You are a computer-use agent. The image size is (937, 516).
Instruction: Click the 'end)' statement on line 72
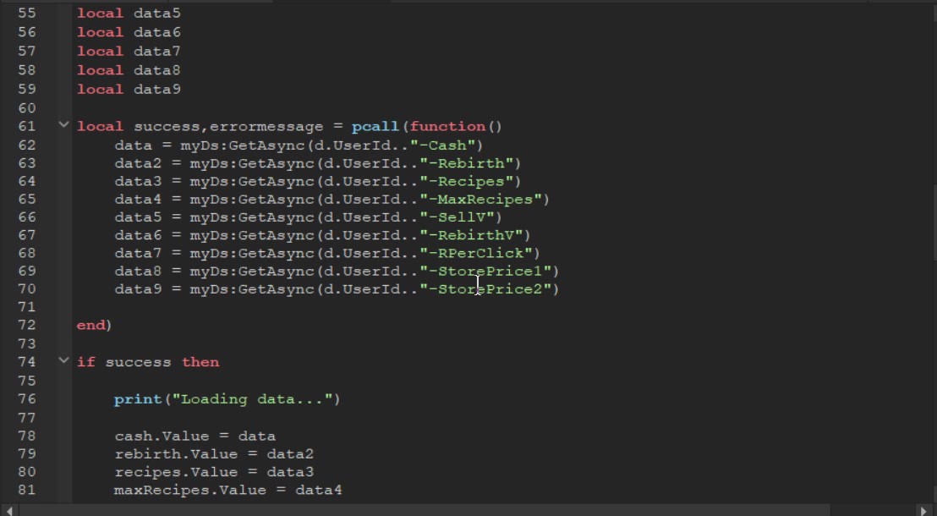tap(94, 325)
